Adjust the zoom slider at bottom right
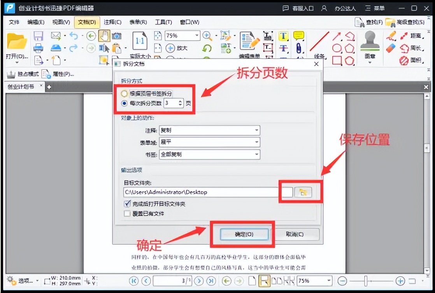Viewport: 435px width, 293px height. [366, 280]
